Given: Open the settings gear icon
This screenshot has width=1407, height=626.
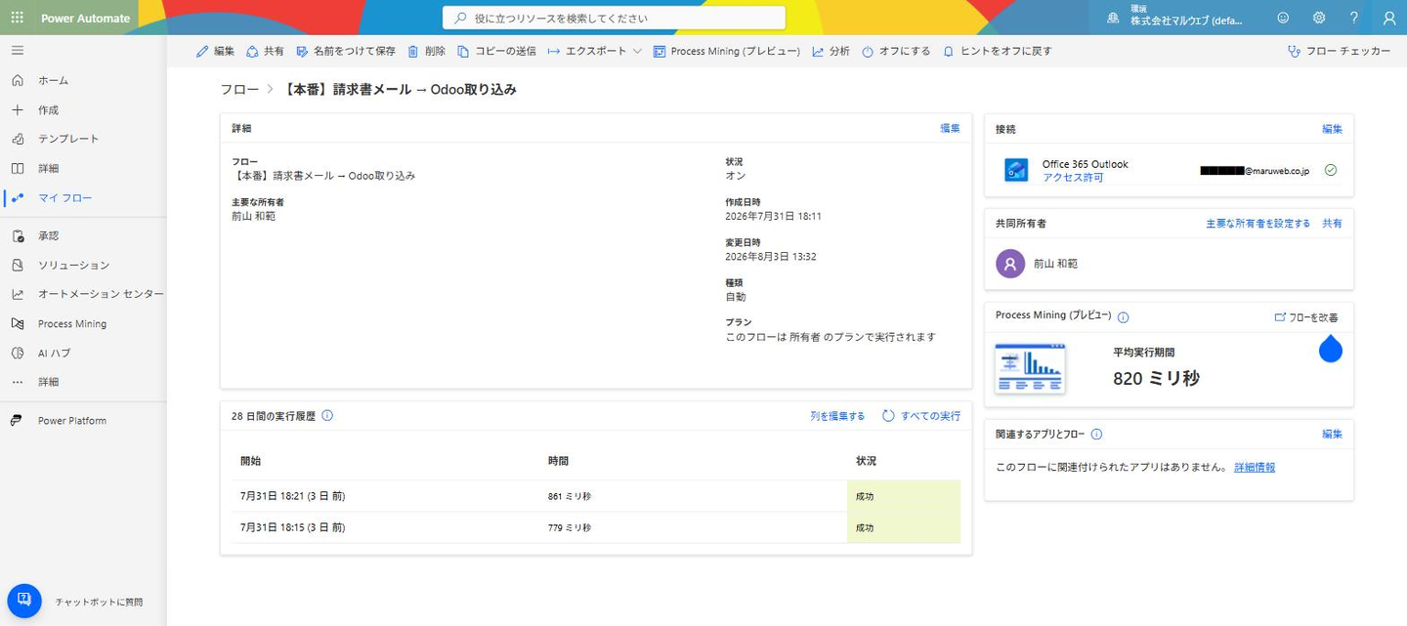Looking at the screenshot, I should (1319, 18).
